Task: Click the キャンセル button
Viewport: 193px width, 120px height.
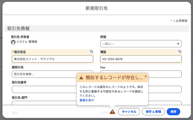Action: [x=129, y=112]
